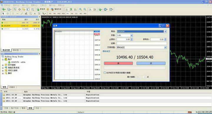Select account 20307276 in Navigator
Viewport: 212px width, 114px height.
point(17,62)
